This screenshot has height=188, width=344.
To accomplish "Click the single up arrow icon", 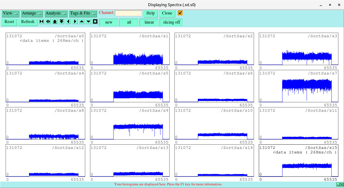I will click(82, 22).
